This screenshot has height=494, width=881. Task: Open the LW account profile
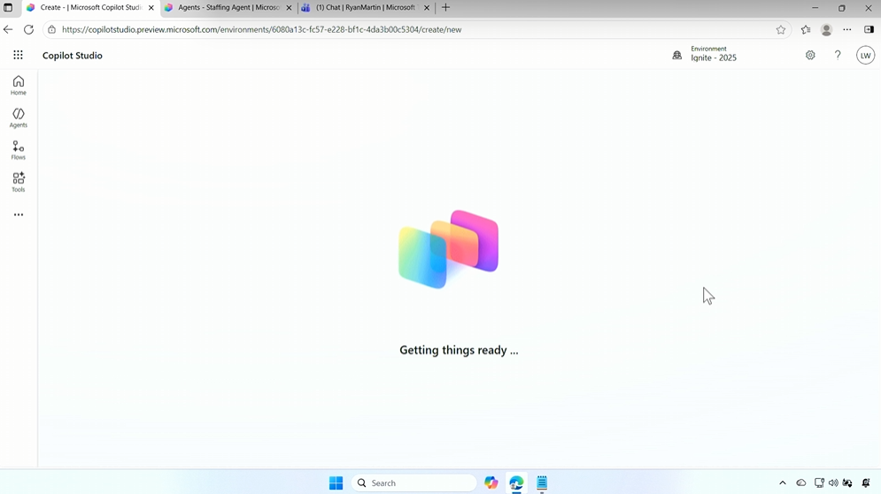tap(865, 55)
